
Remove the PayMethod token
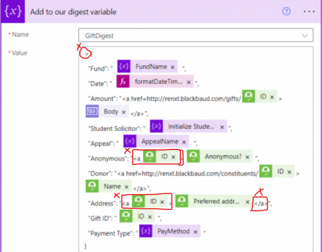(195, 232)
